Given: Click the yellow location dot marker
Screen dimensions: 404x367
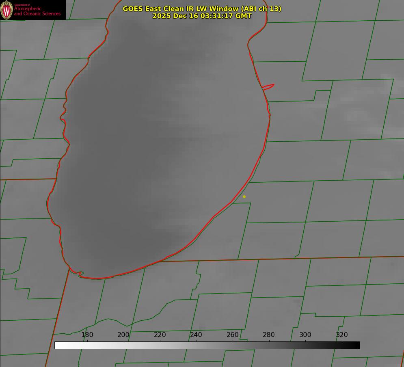Looking at the screenshot, I should [244, 196].
